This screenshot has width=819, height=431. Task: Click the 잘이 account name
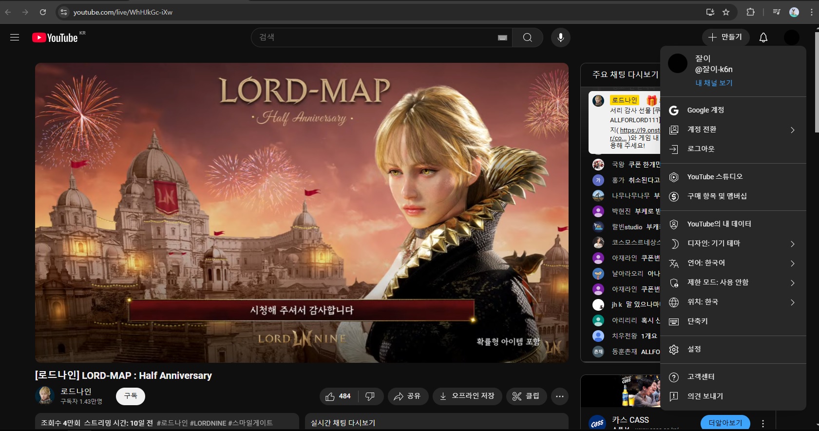click(x=703, y=58)
